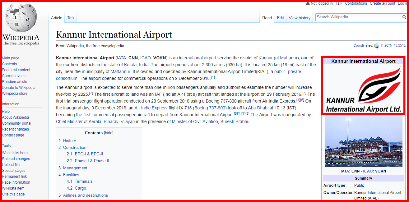Open the Mattanur municipality link
The height and width of the screenshot is (202, 409).
120,72
